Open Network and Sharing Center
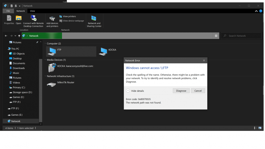Image resolution: width=265 pixels, height=149 pixels. click(94, 21)
